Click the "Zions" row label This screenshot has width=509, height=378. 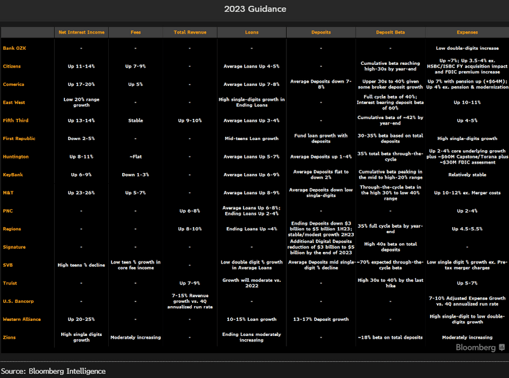pyautogui.click(x=9, y=337)
